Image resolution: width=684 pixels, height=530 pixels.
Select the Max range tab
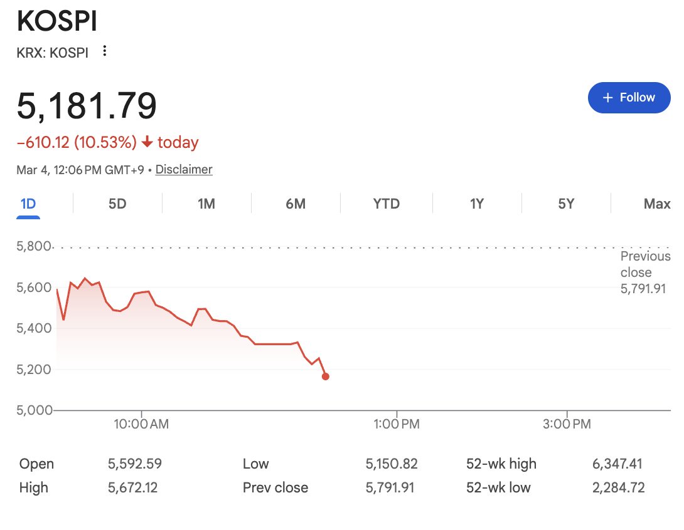coord(656,204)
